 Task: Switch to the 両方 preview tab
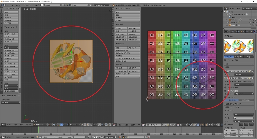(248, 57)
